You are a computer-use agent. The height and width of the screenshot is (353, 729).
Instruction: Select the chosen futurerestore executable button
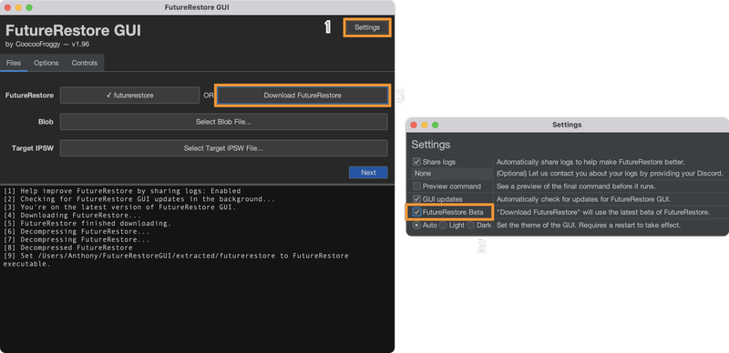tap(129, 96)
